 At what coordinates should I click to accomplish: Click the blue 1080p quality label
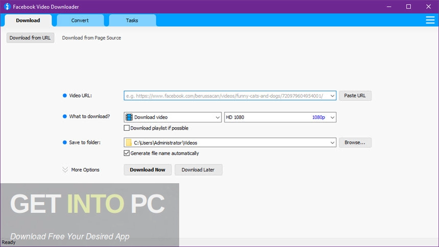319,117
